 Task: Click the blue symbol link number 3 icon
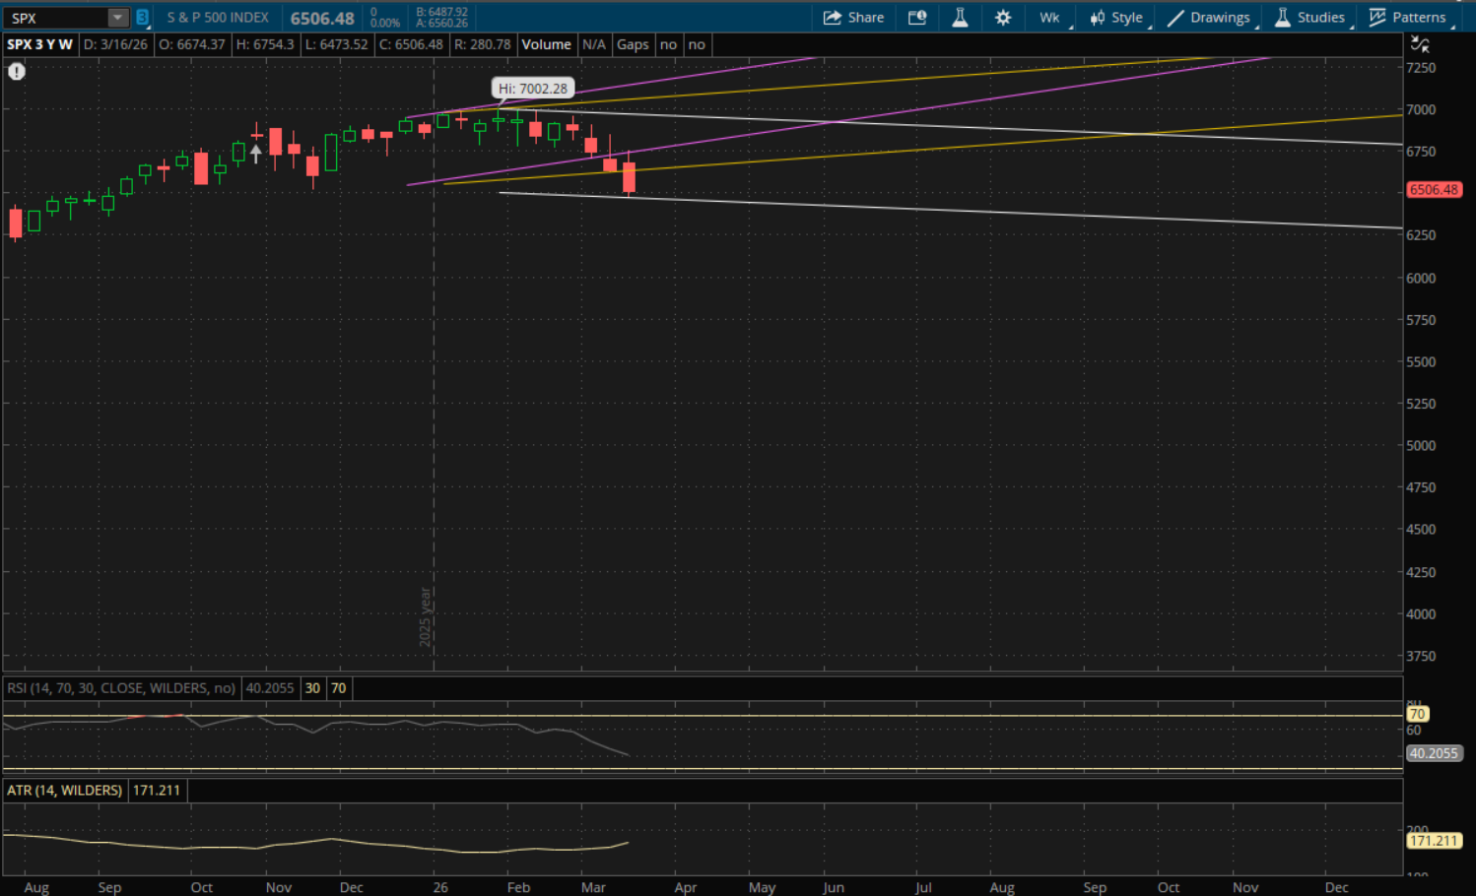(143, 18)
